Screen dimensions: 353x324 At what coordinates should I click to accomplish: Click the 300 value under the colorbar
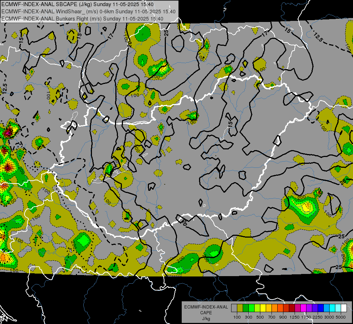(x=248, y=317)
